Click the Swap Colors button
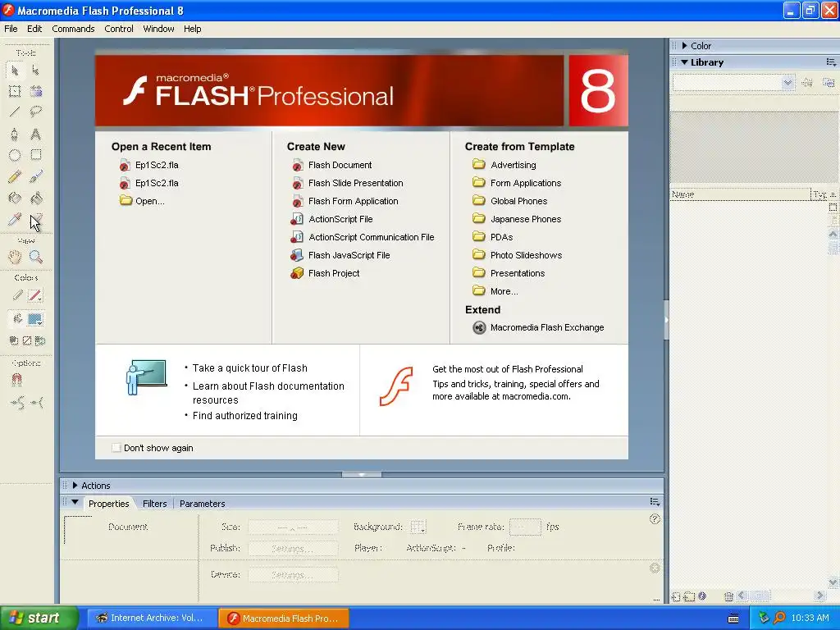This screenshot has width=840, height=630. coord(39,340)
